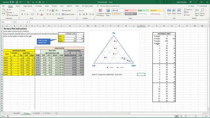This screenshot has height=118, width=210.
Task: Apply the Bad cell style
Action: [131, 10]
